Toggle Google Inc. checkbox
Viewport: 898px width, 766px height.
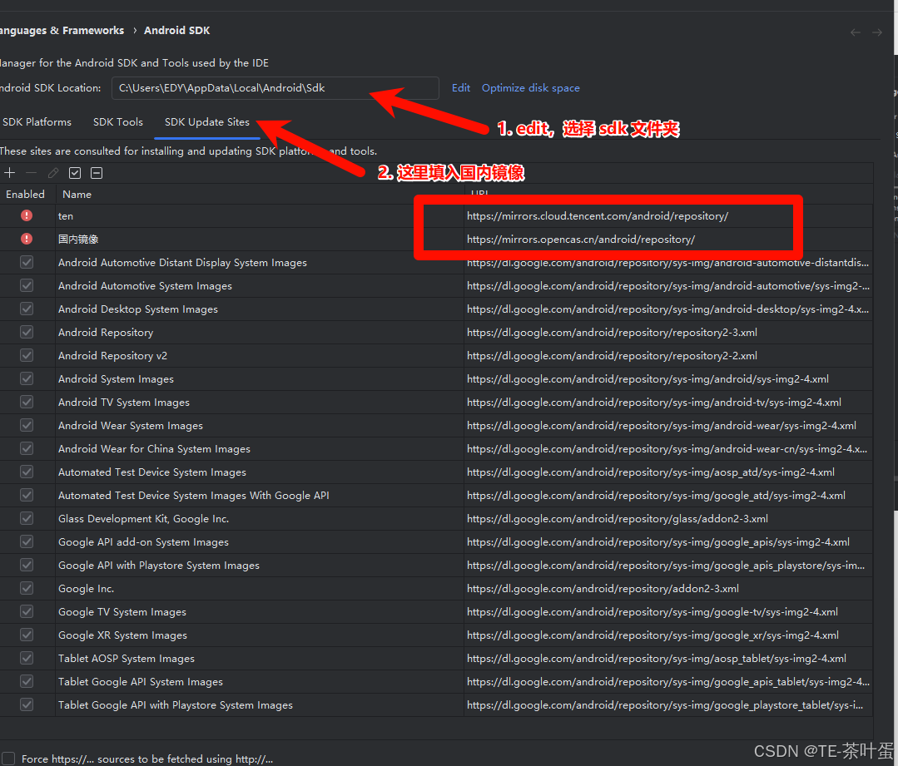point(27,589)
